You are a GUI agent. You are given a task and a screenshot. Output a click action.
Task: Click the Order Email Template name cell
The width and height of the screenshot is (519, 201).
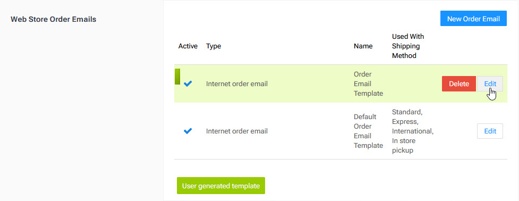pos(368,84)
